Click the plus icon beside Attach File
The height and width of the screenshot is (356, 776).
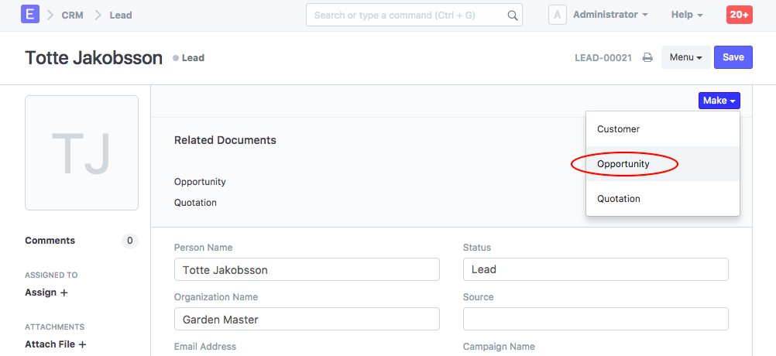click(x=82, y=345)
